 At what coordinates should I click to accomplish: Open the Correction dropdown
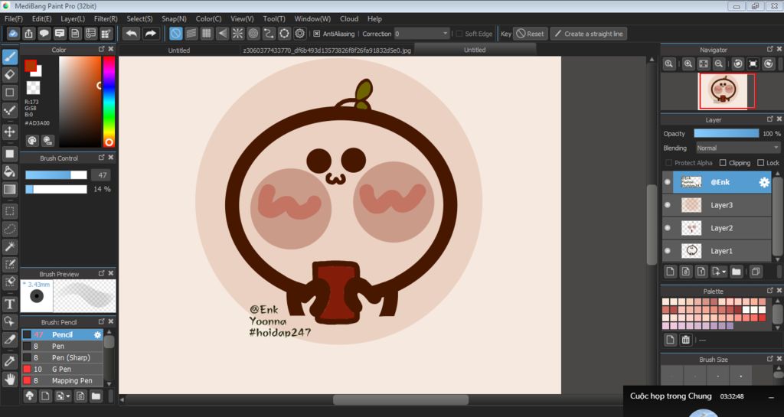422,34
